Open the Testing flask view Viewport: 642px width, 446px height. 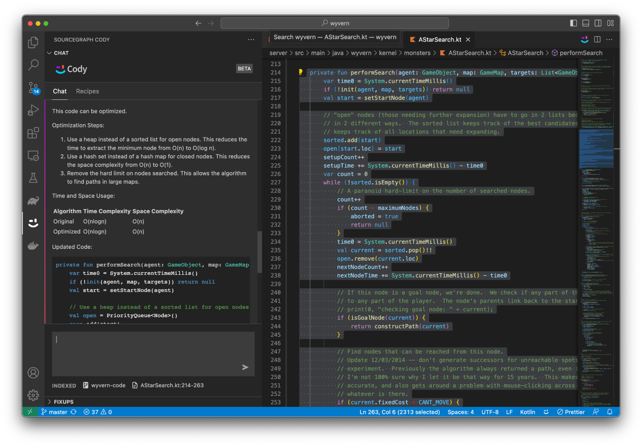click(x=33, y=178)
